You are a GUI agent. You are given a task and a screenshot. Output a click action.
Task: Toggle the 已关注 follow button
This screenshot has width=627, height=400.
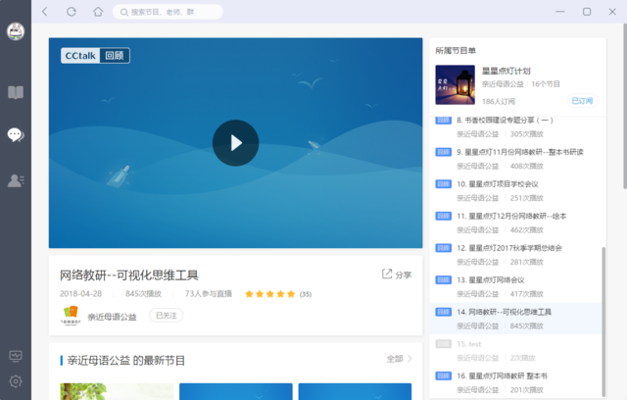165,316
